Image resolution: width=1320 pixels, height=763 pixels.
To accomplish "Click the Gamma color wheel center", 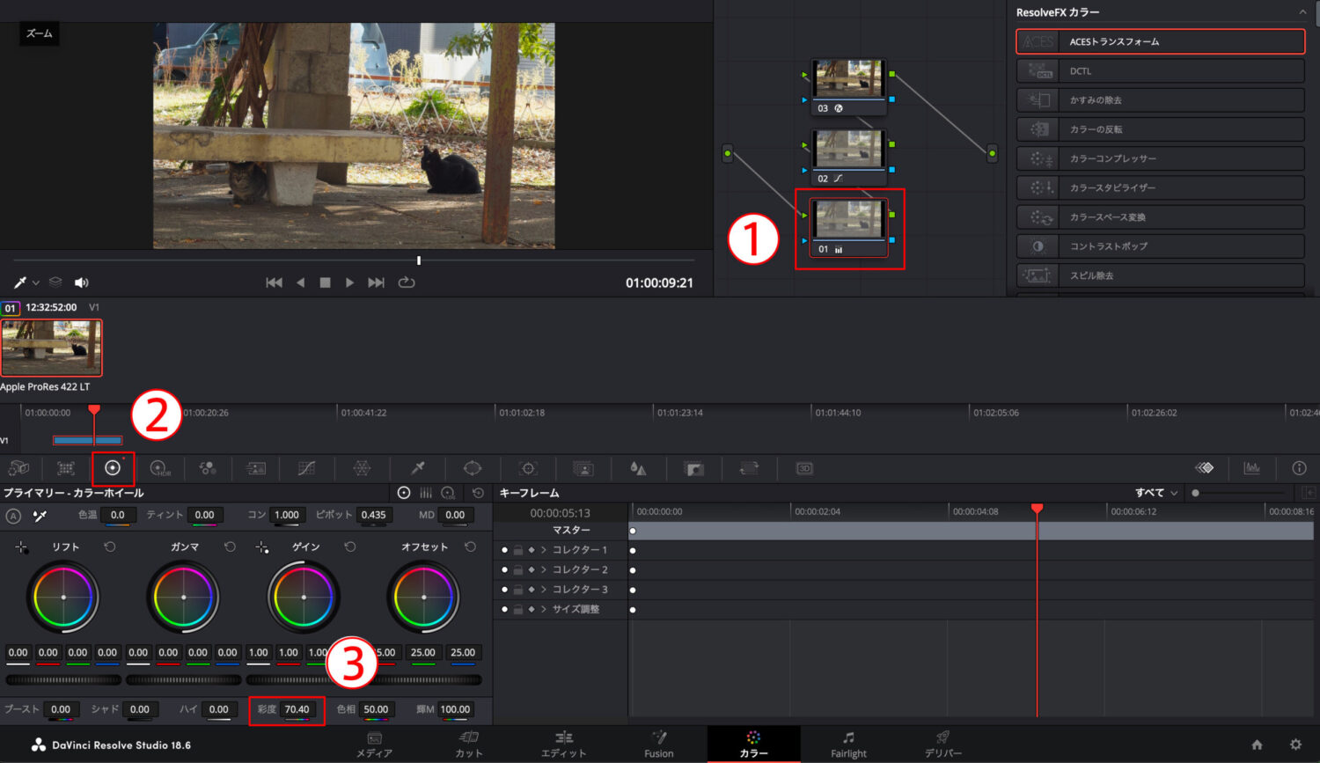I will coord(183,597).
